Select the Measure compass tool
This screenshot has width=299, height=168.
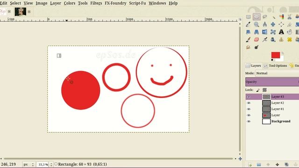(x=265, y=24)
